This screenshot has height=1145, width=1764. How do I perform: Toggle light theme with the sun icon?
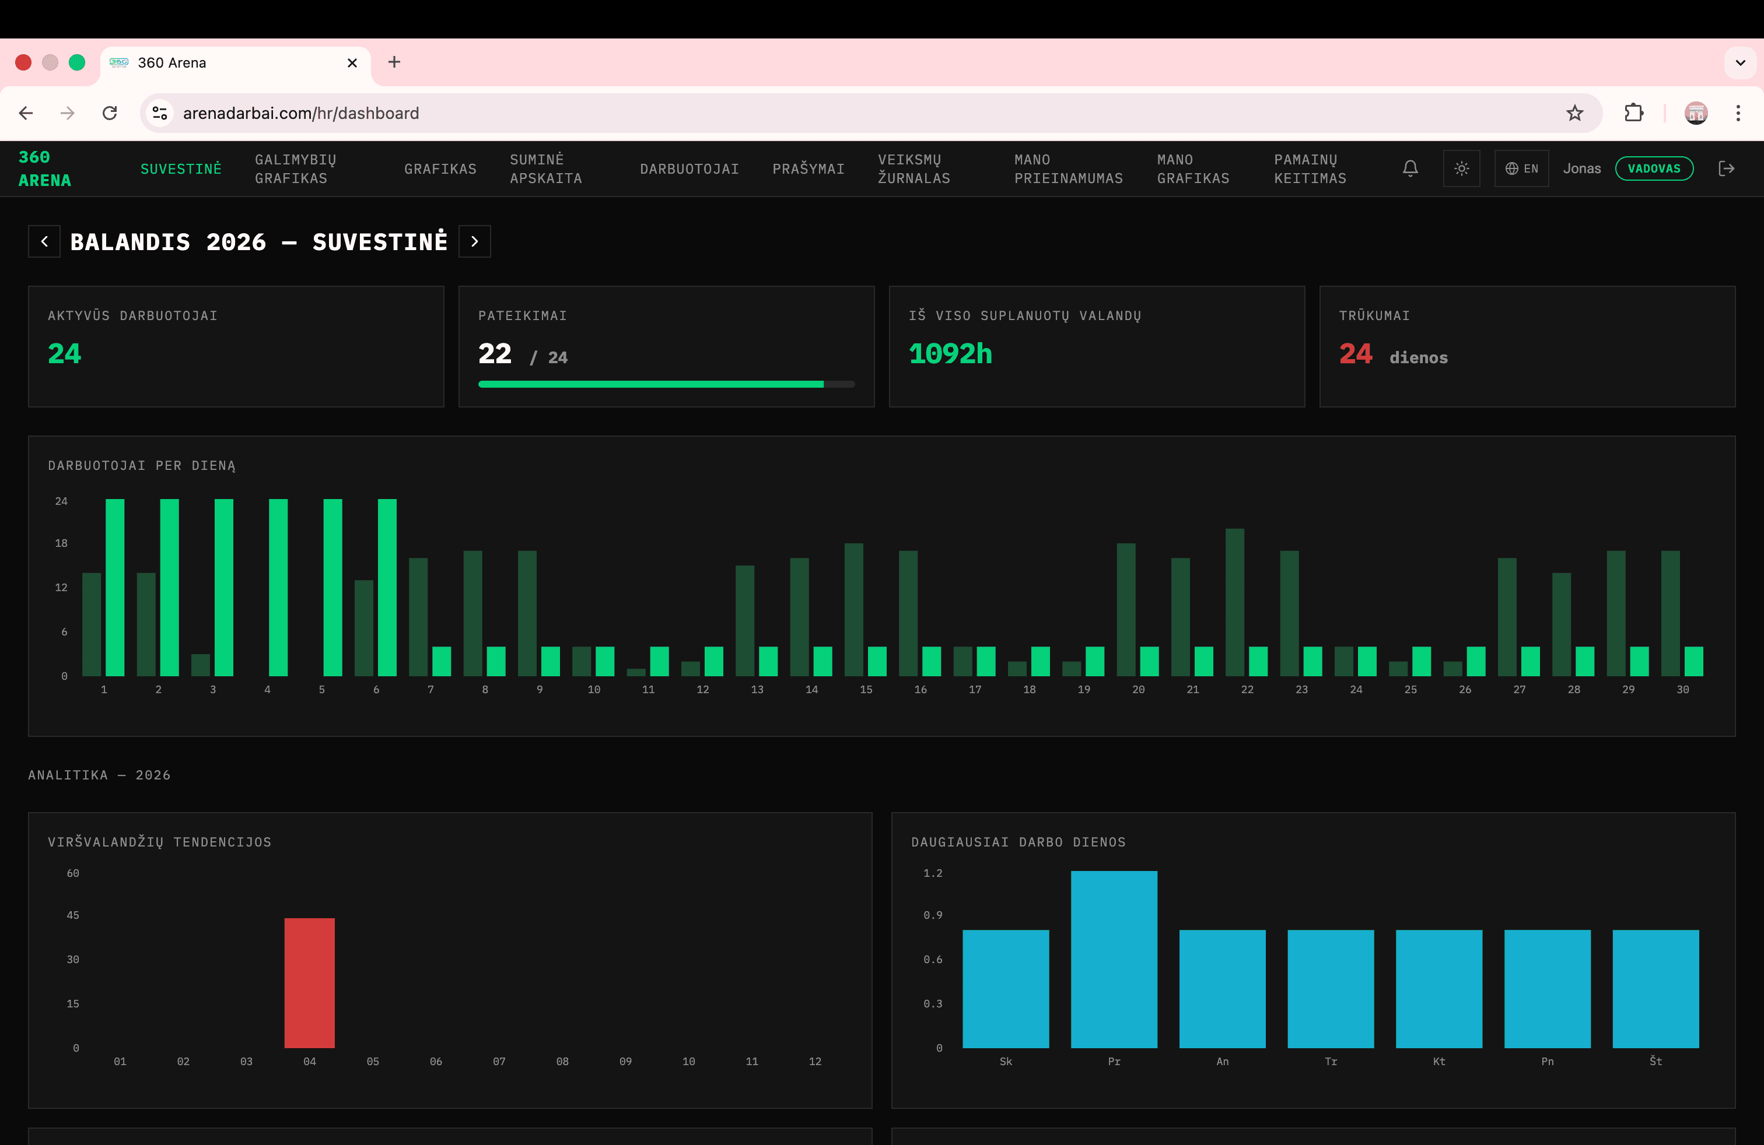pyautogui.click(x=1461, y=168)
